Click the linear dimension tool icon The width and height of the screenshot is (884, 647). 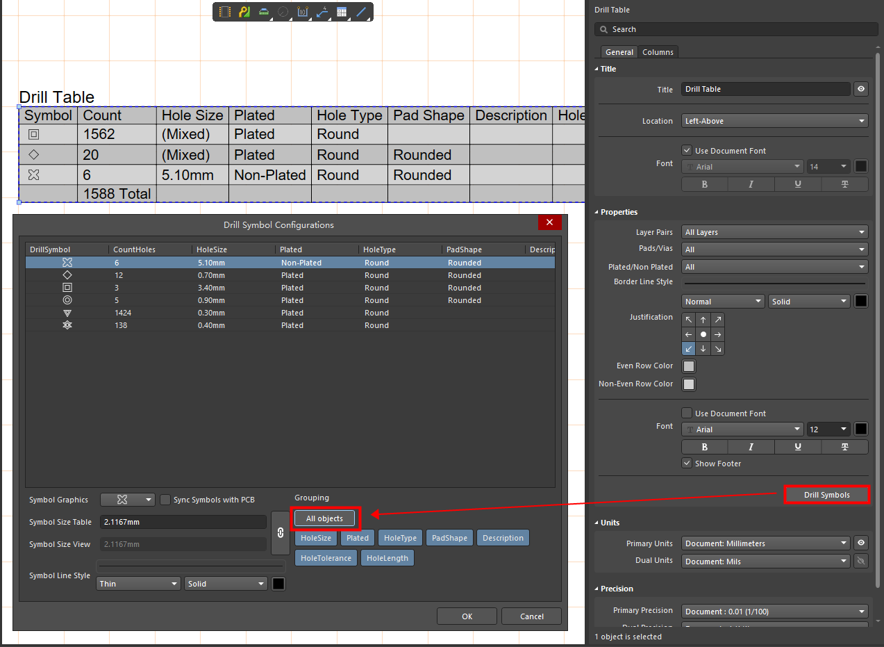302,12
